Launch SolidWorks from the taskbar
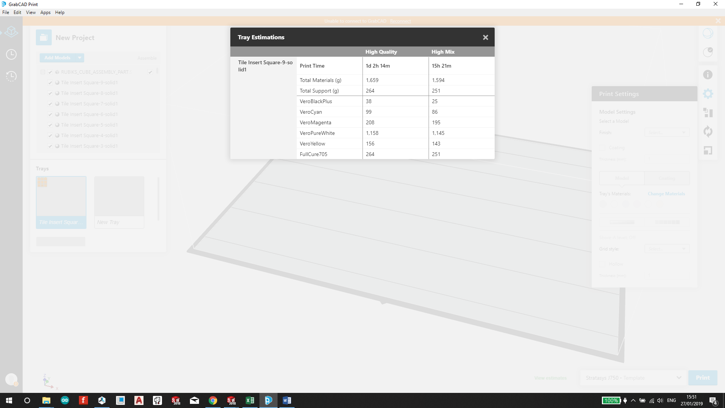Image resolution: width=725 pixels, height=408 pixels. 176,400
